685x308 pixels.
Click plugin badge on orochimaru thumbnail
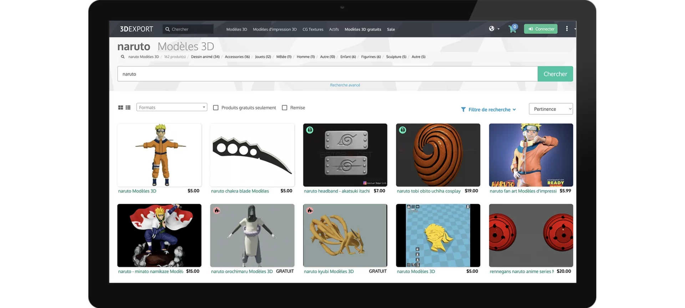pyautogui.click(x=217, y=210)
